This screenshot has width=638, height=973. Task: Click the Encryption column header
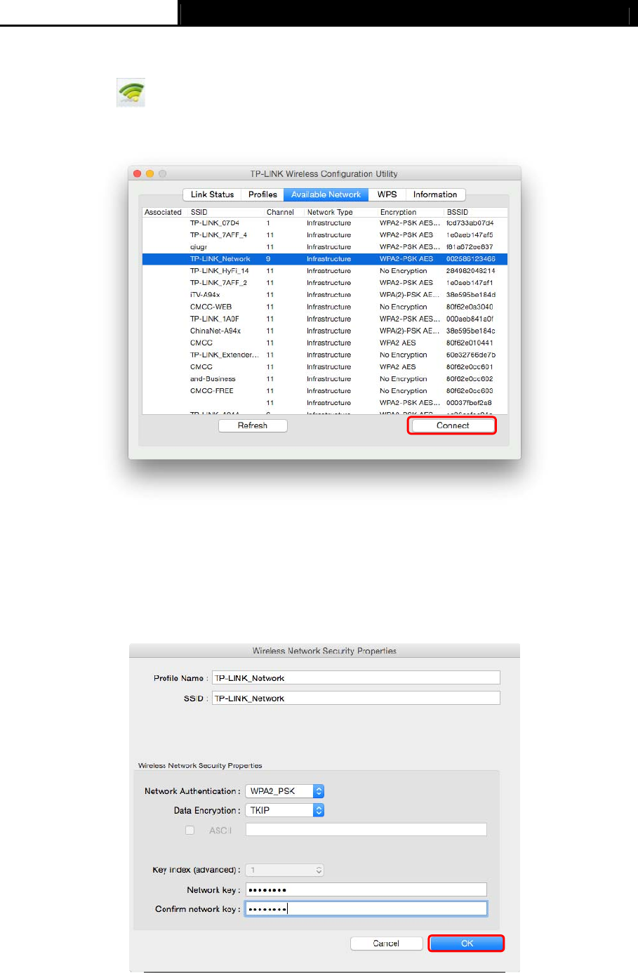pos(411,212)
